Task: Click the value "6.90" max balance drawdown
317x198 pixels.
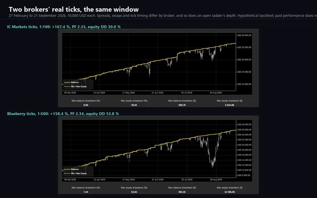Action: pyautogui.click(x=86, y=105)
